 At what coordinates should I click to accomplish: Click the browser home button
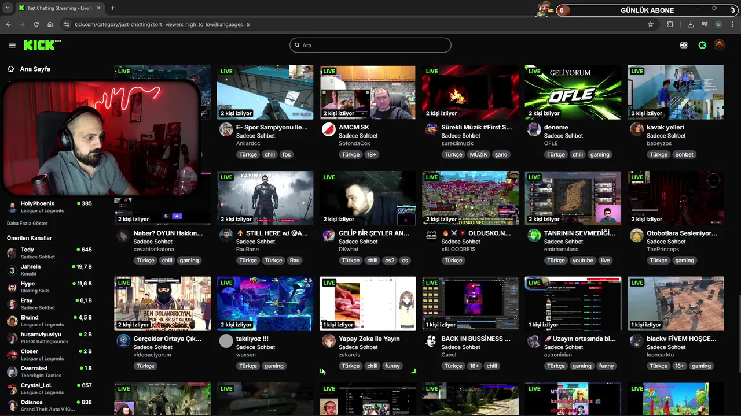point(50,24)
